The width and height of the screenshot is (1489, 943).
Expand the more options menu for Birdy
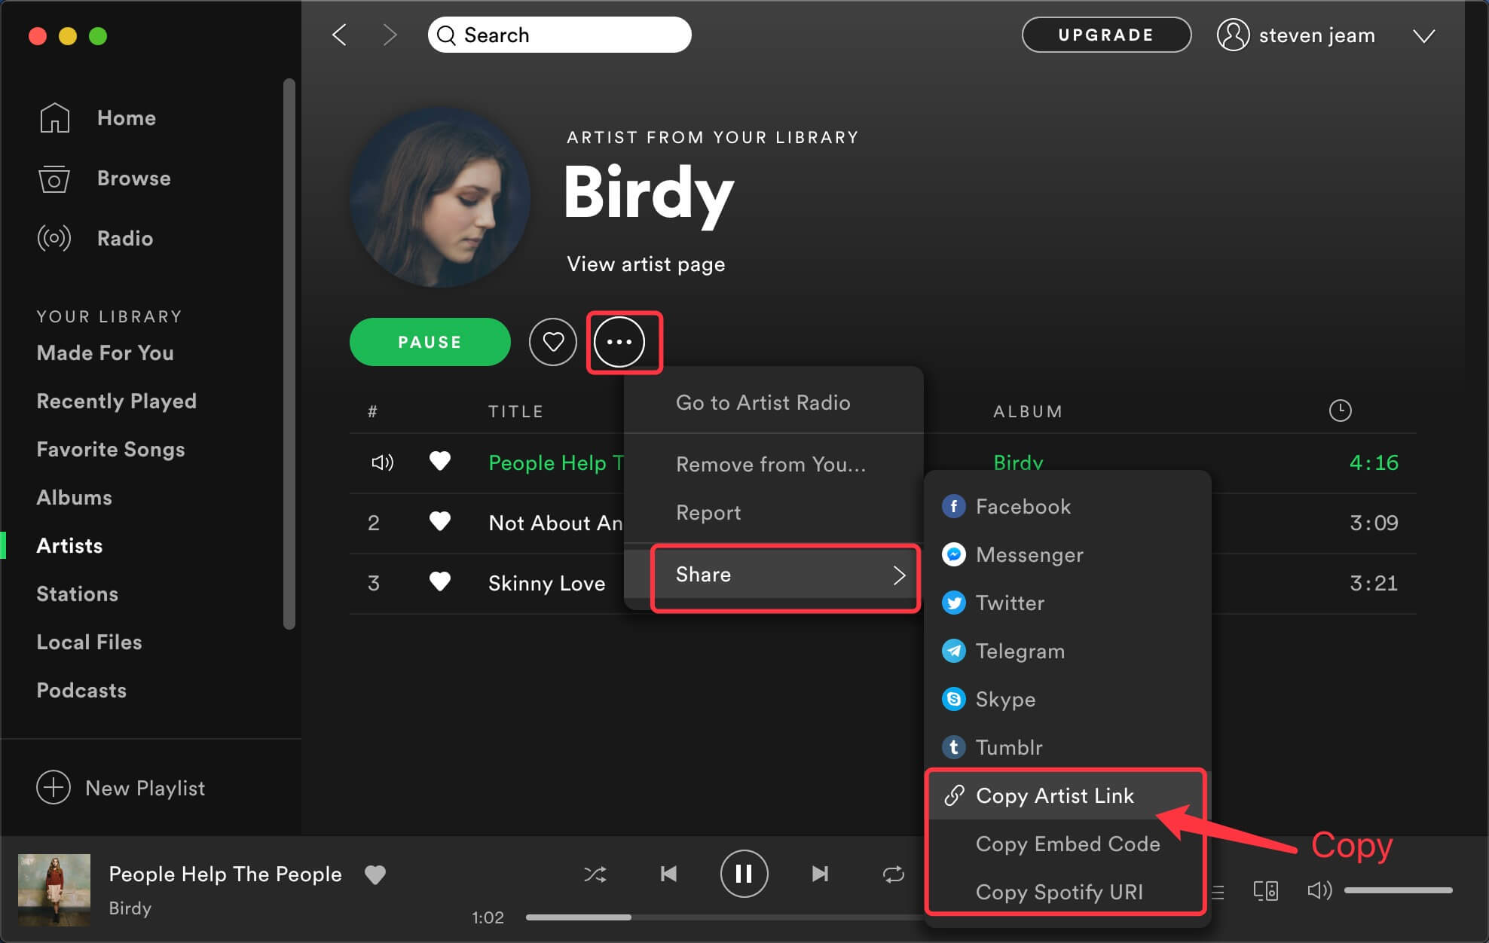point(621,342)
